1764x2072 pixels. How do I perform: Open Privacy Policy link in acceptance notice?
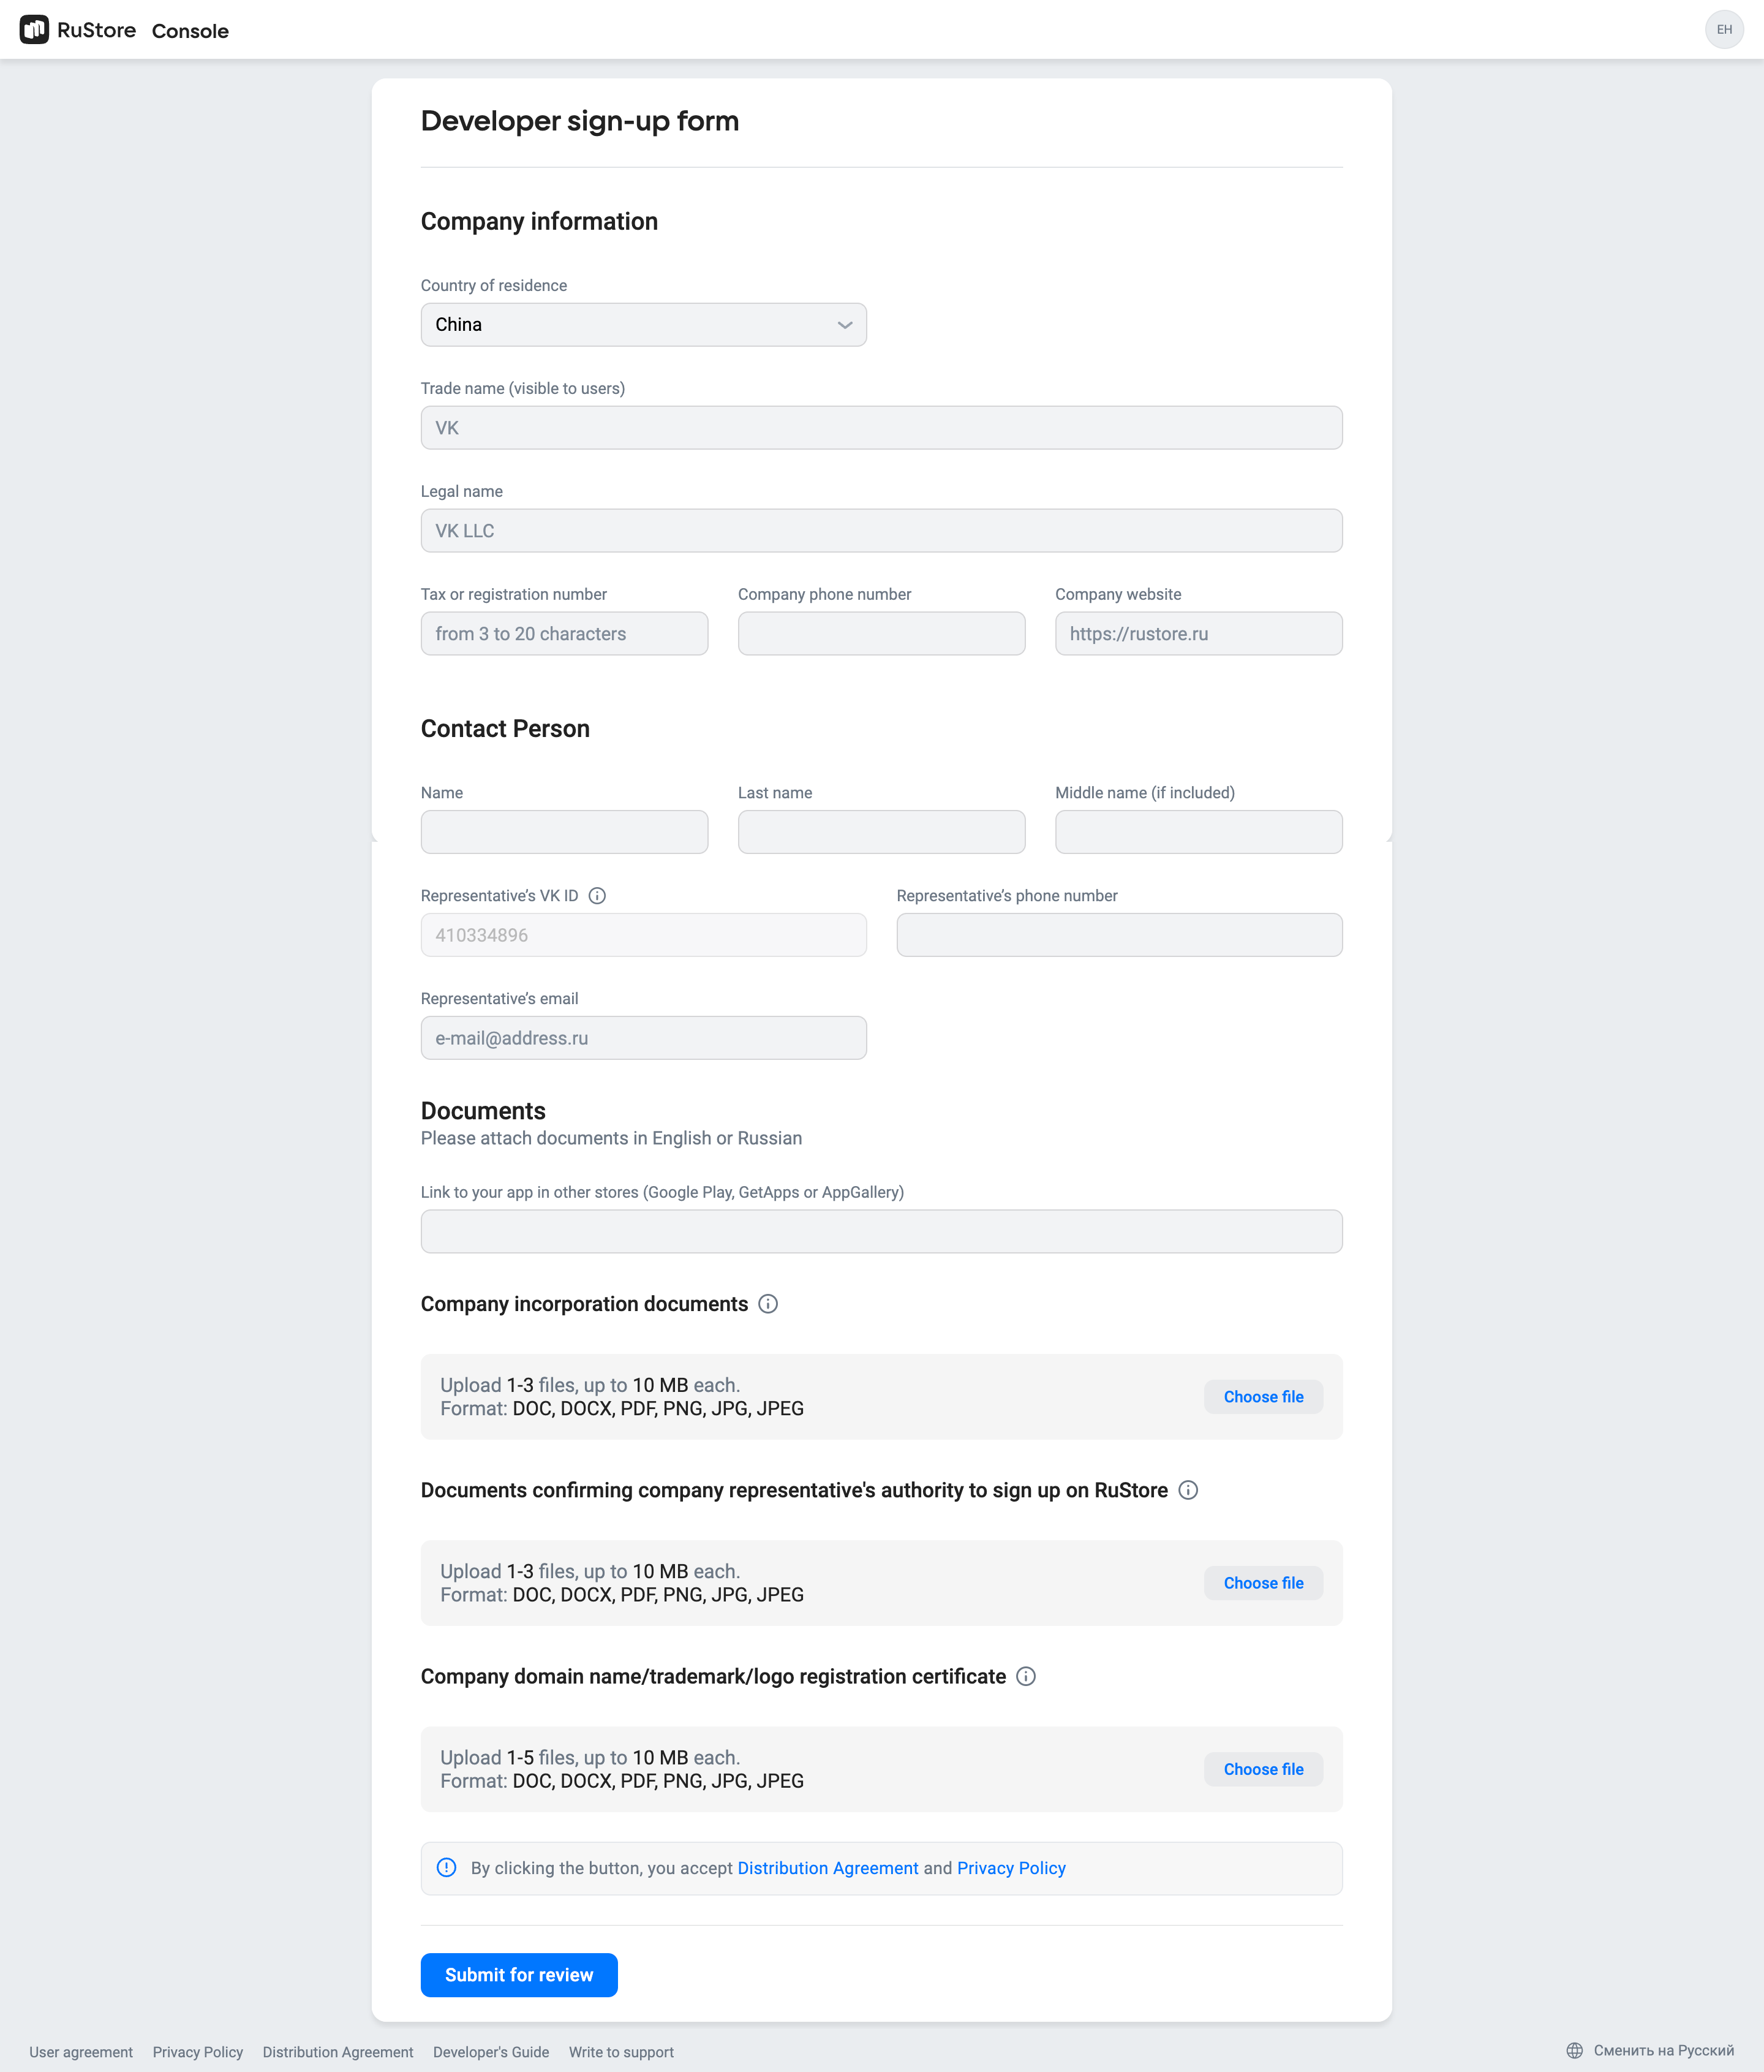(x=1011, y=1868)
